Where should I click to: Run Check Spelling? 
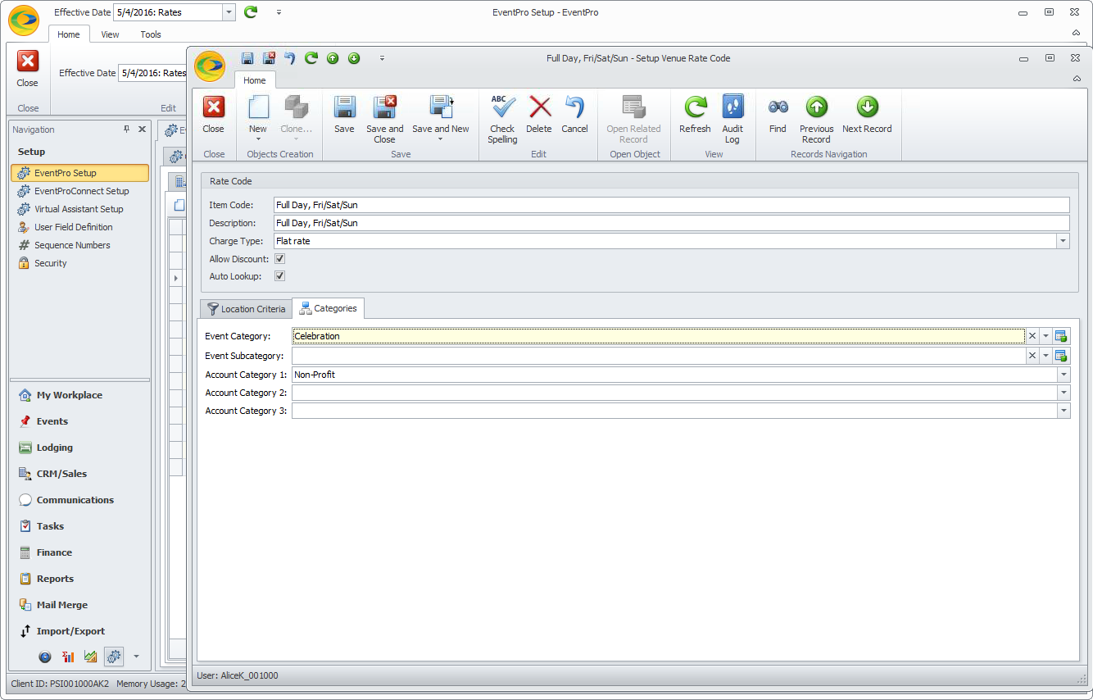(502, 120)
